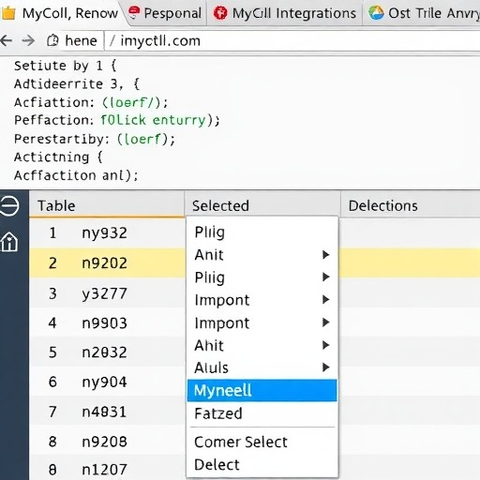Click the code line 'Adtideerrite 3, {'
480x480 pixels.
tap(77, 84)
